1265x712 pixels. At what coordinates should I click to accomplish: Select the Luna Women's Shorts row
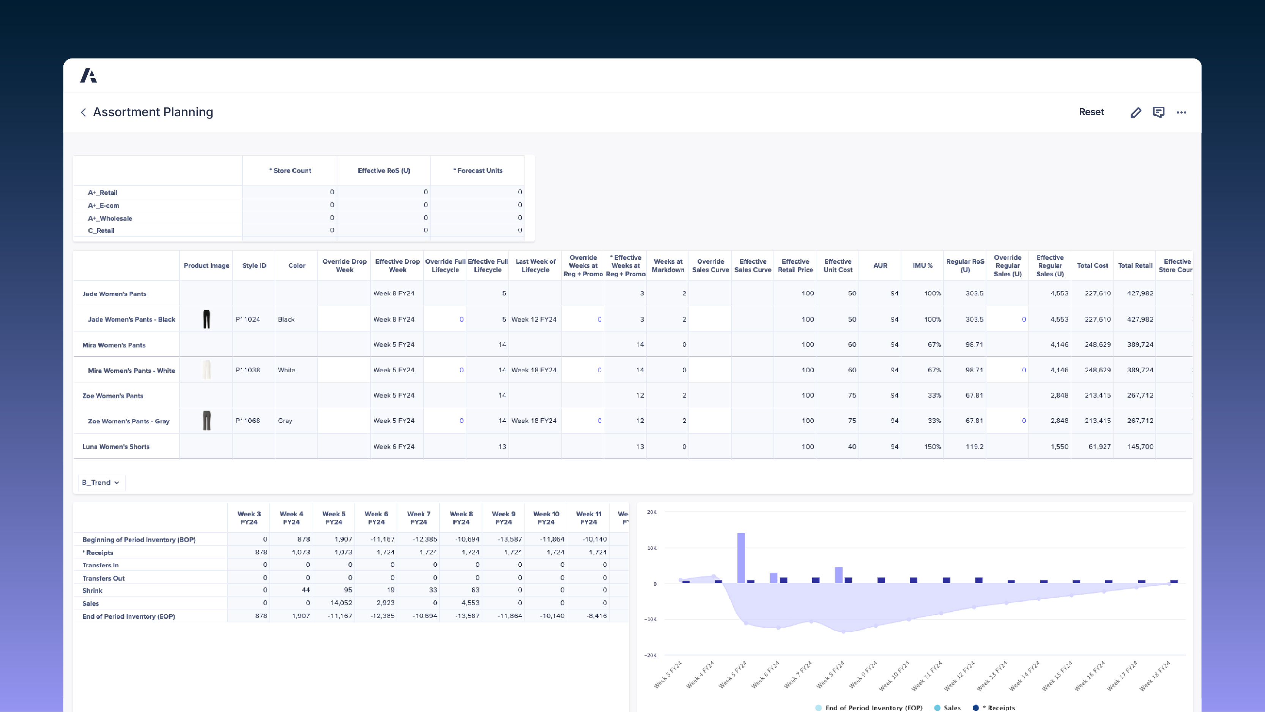(x=116, y=447)
